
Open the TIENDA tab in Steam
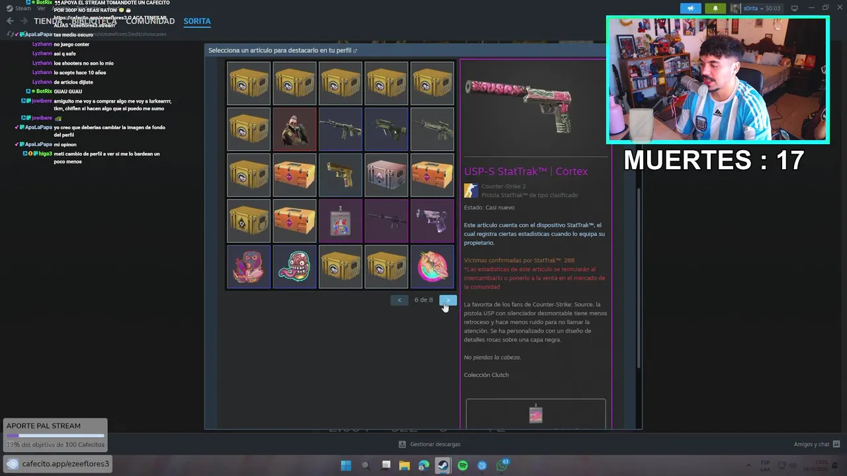coord(48,21)
